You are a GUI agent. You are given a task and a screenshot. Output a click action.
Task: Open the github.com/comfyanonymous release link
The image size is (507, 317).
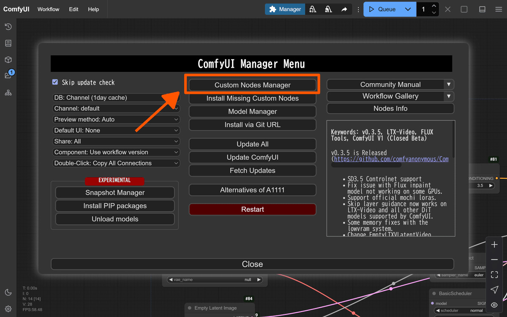click(391, 159)
